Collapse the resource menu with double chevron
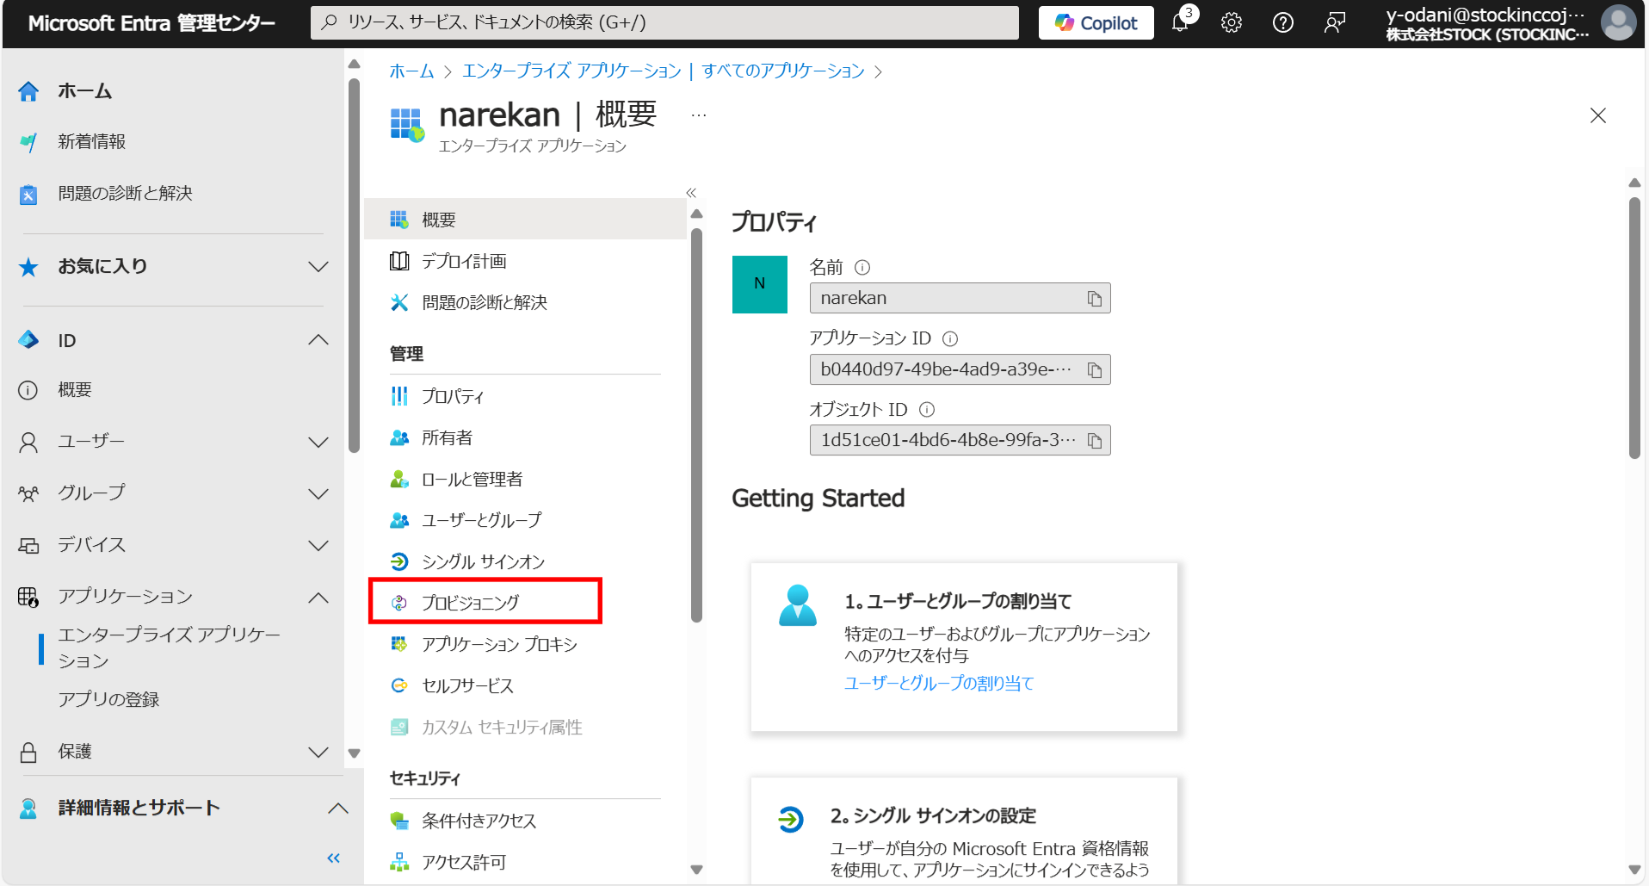This screenshot has height=886, width=1649. (691, 193)
